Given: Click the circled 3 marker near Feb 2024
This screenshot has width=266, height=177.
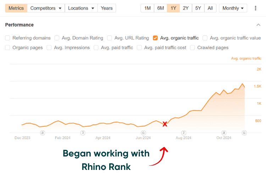Looking at the screenshot, I should (x=83, y=133).
